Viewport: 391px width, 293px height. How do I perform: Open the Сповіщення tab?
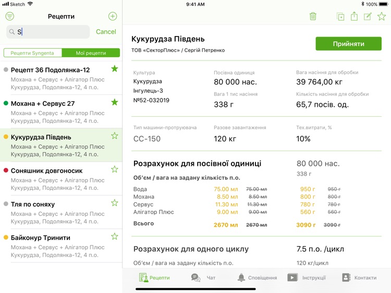(257, 277)
